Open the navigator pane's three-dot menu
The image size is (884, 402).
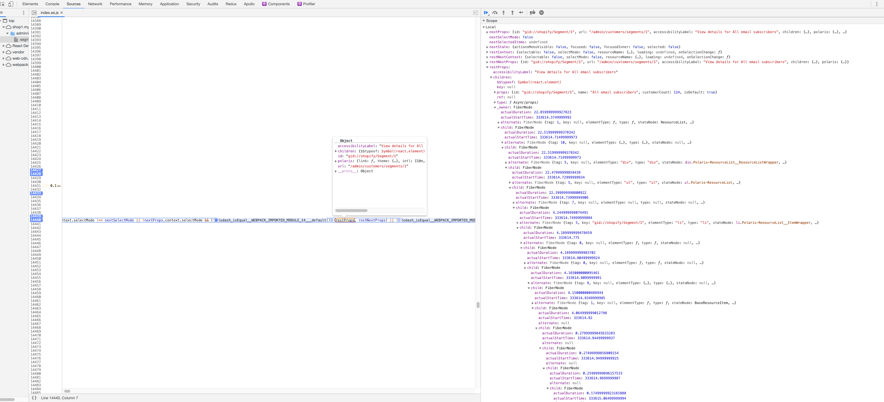click(x=24, y=13)
